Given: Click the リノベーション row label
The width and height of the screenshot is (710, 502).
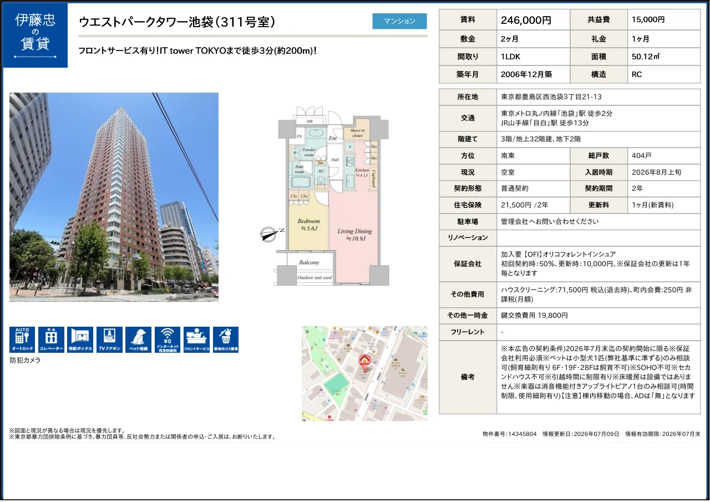Looking at the screenshot, I should [x=468, y=237].
